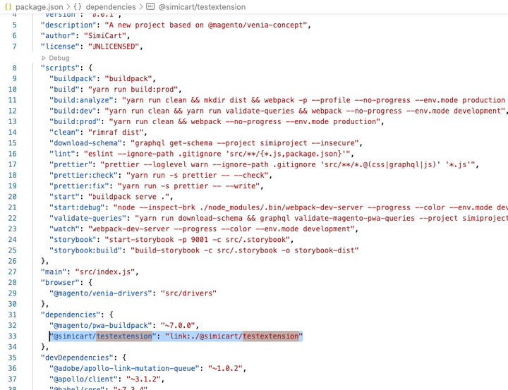Click the "src/drivers" value
The height and width of the screenshot is (390, 508).
tap(188, 293)
